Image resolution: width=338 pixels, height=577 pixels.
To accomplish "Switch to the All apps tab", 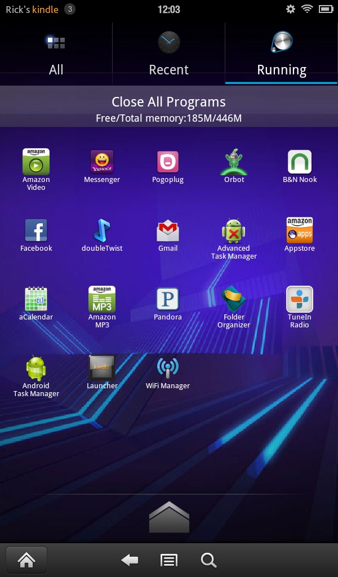I will (56, 54).
